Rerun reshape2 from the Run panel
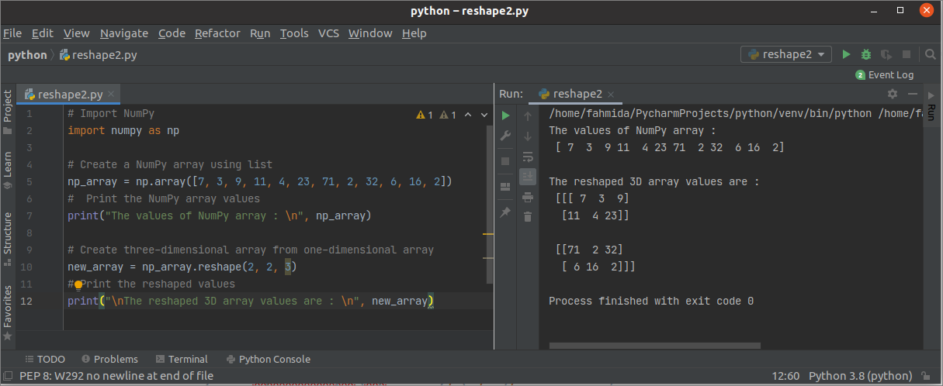 pos(505,115)
